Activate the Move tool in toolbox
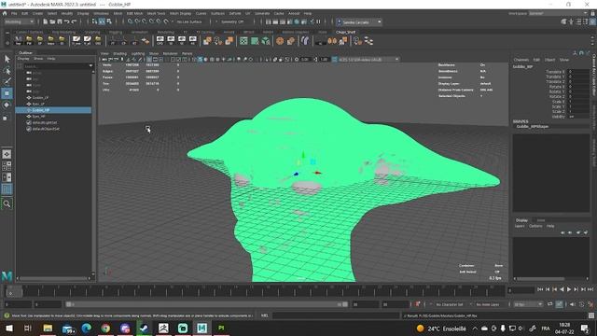Viewport: 597px width, 336px height. pyautogui.click(x=7, y=93)
